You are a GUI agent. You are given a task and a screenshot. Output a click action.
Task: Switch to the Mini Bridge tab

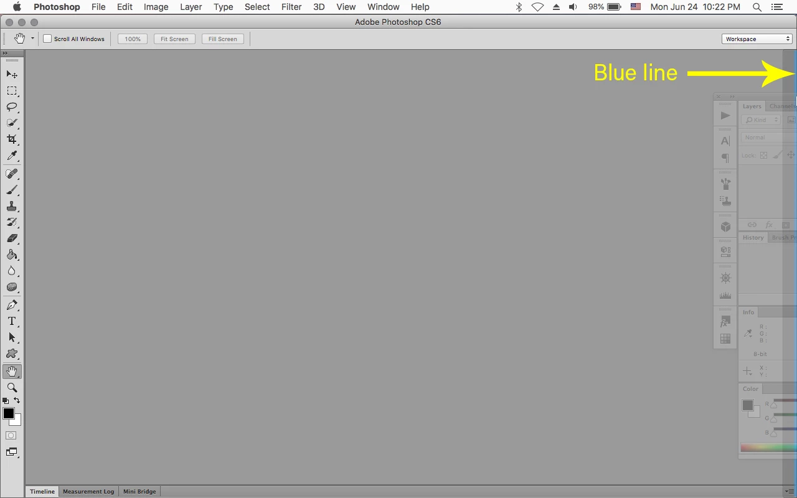tap(139, 491)
